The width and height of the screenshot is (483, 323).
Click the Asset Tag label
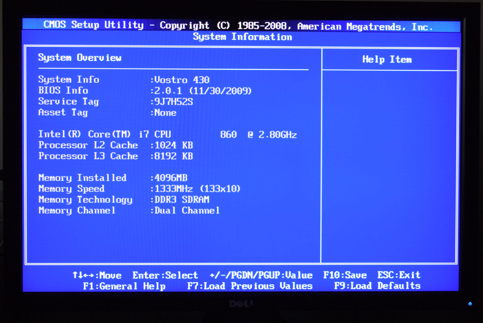(63, 113)
